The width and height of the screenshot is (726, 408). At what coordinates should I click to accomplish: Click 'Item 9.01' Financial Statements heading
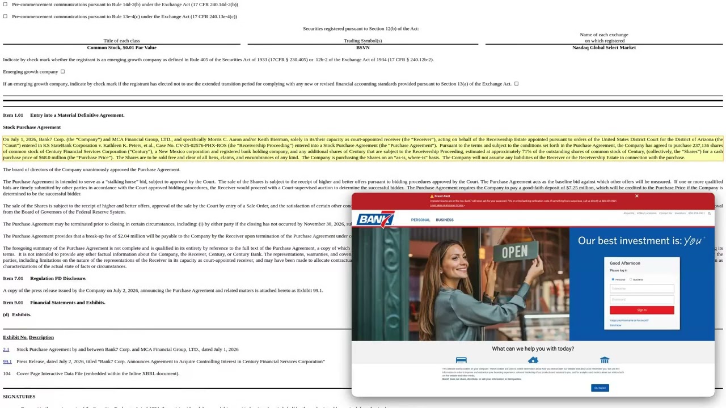(x=54, y=303)
